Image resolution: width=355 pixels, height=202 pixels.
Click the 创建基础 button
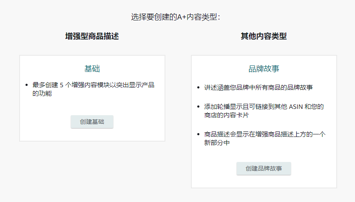point(92,122)
